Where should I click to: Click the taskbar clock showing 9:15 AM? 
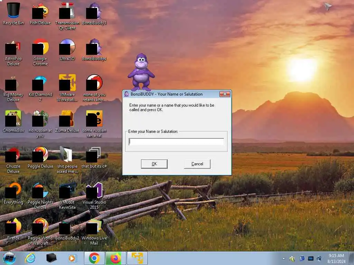[336, 258]
